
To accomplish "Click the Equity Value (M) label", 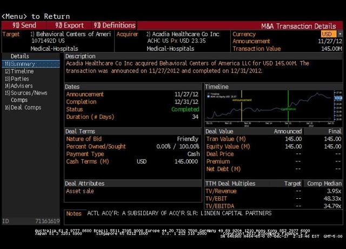I will pos(228,146).
